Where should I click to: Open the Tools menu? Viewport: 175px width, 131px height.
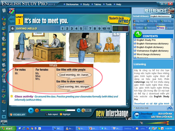pyautogui.click(x=109, y=4)
